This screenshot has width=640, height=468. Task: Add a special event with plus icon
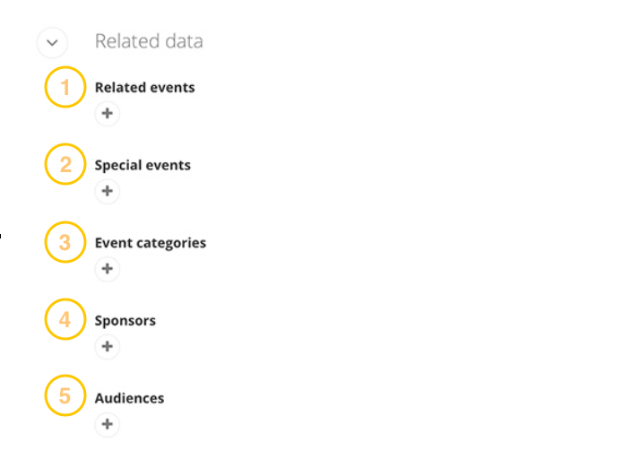[x=107, y=191]
